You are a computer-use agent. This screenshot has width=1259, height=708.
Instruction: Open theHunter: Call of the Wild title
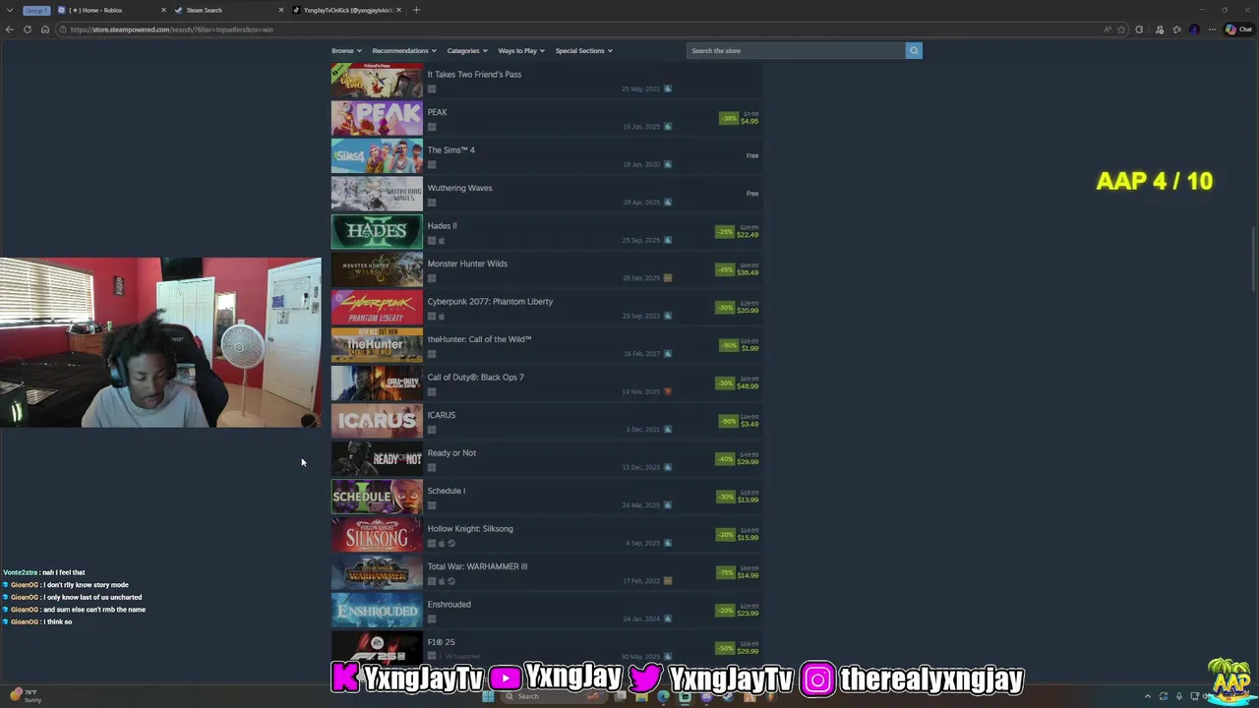479,339
